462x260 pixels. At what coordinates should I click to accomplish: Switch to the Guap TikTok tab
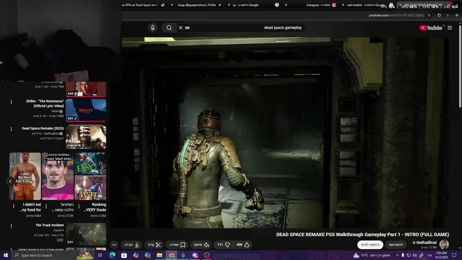click(x=197, y=5)
